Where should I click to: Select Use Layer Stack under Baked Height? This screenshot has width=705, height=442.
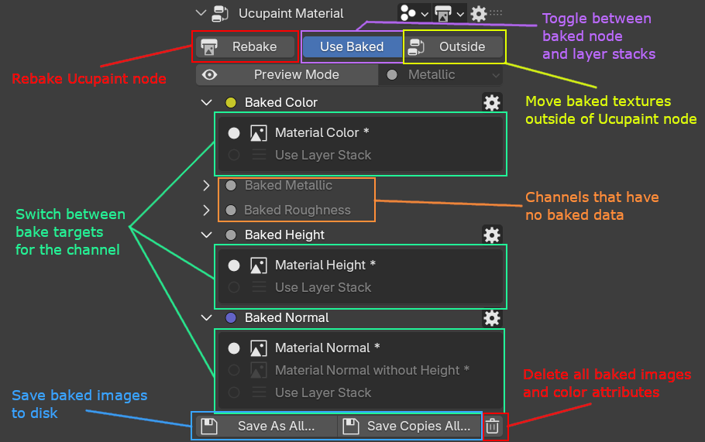(x=234, y=287)
